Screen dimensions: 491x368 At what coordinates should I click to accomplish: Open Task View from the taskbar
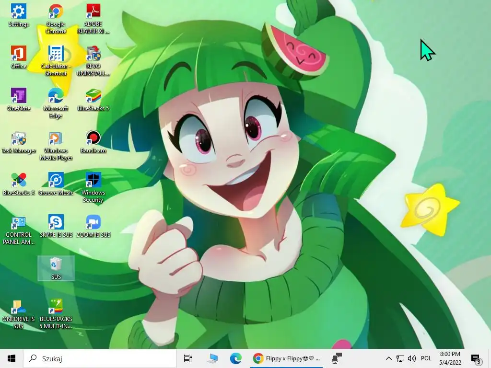[188, 358]
